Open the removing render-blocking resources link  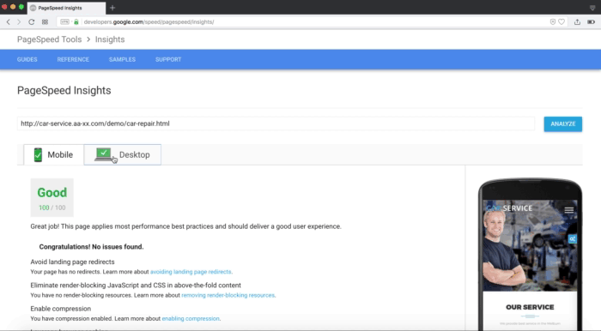[x=228, y=295]
